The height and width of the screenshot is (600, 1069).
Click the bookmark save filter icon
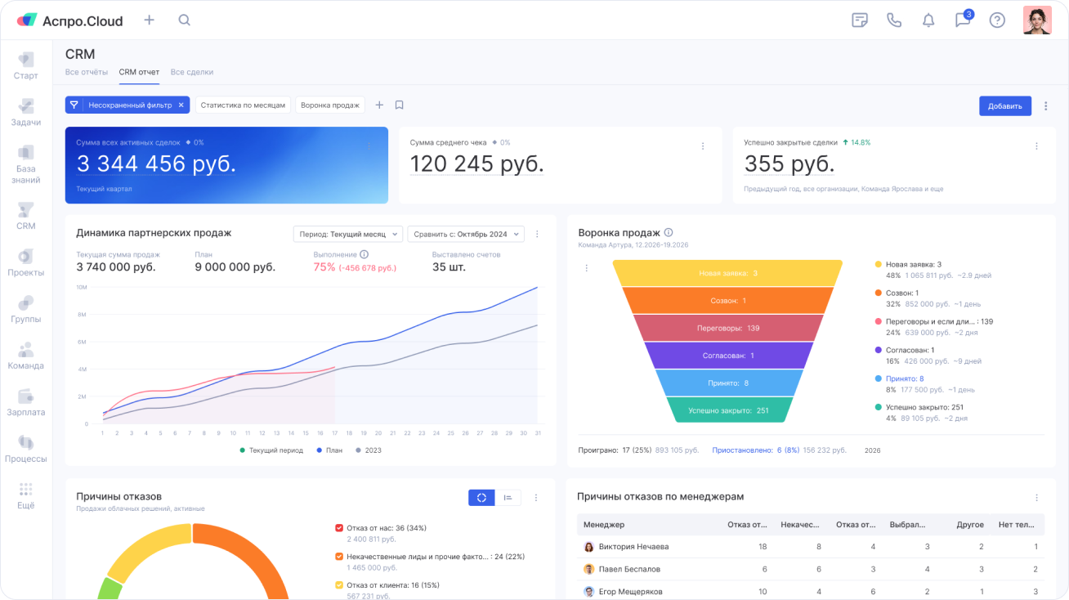tap(400, 105)
